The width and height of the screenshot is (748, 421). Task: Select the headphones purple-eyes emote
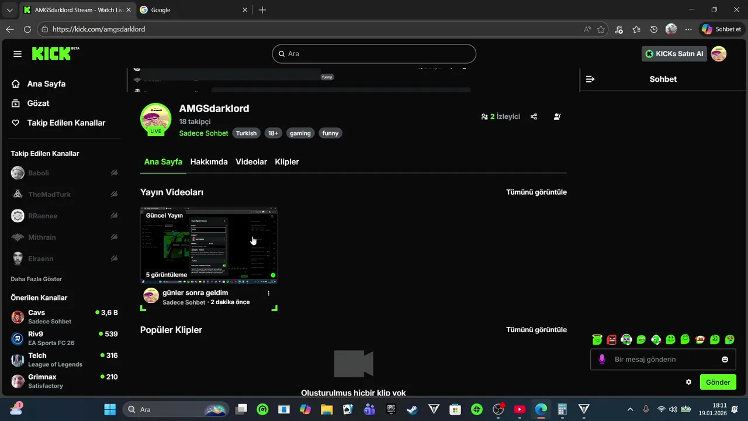[626, 339]
